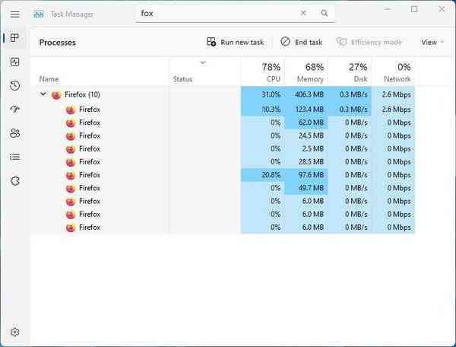Select the Firefox process using 24.5 MB memory
The image size is (456, 347).
pos(223,135)
